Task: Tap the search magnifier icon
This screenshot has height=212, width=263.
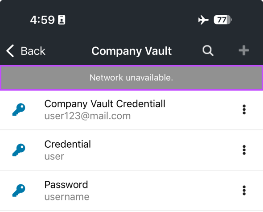Action: [208, 50]
